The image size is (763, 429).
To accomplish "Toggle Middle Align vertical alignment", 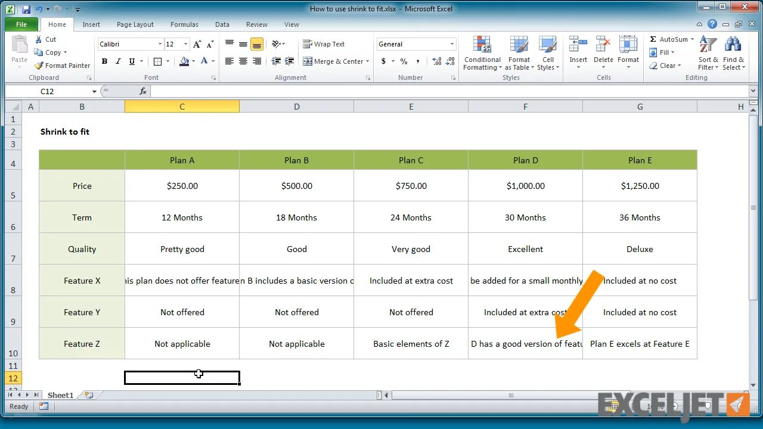I will point(243,44).
